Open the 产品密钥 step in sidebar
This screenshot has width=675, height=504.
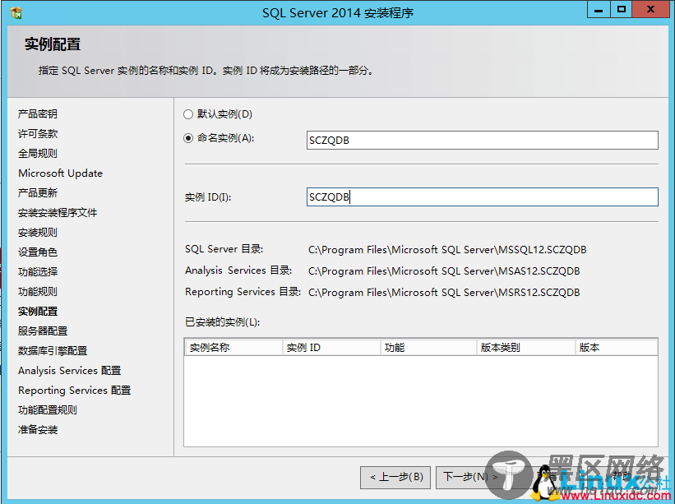(x=38, y=114)
